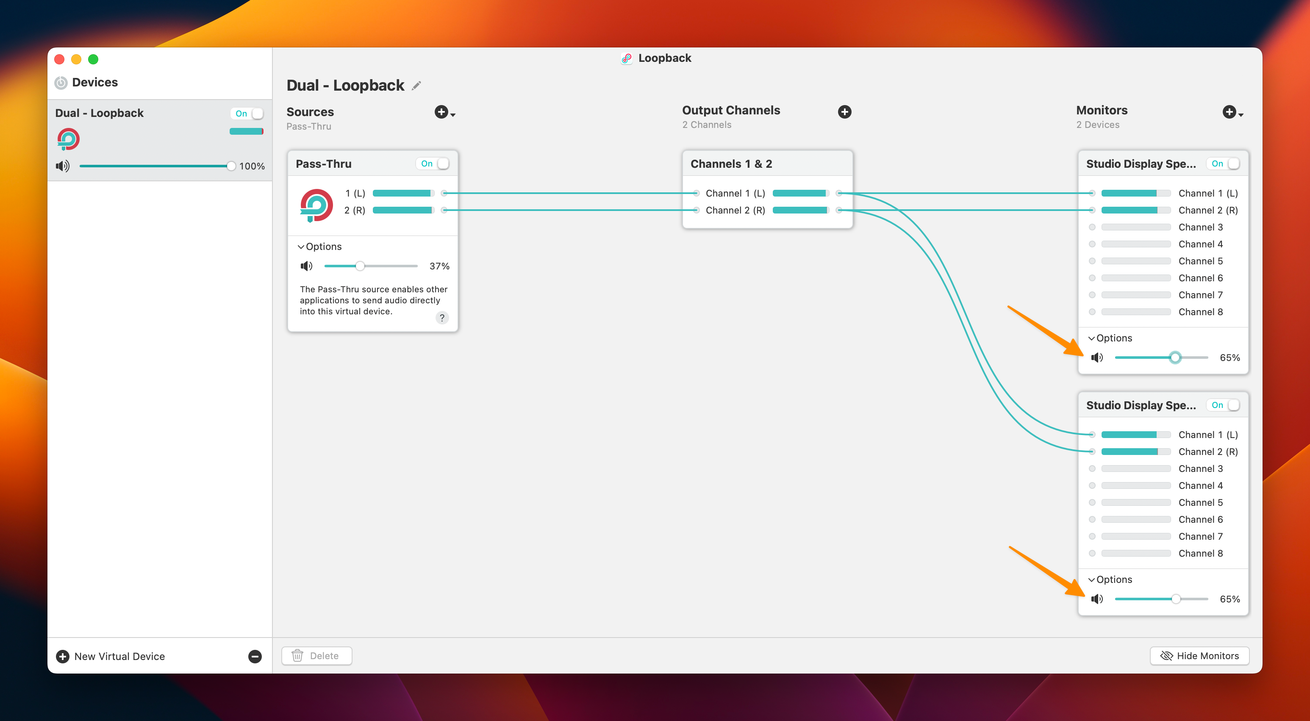
Task: Collapse the Pass-Thru Options section
Action: 320,247
